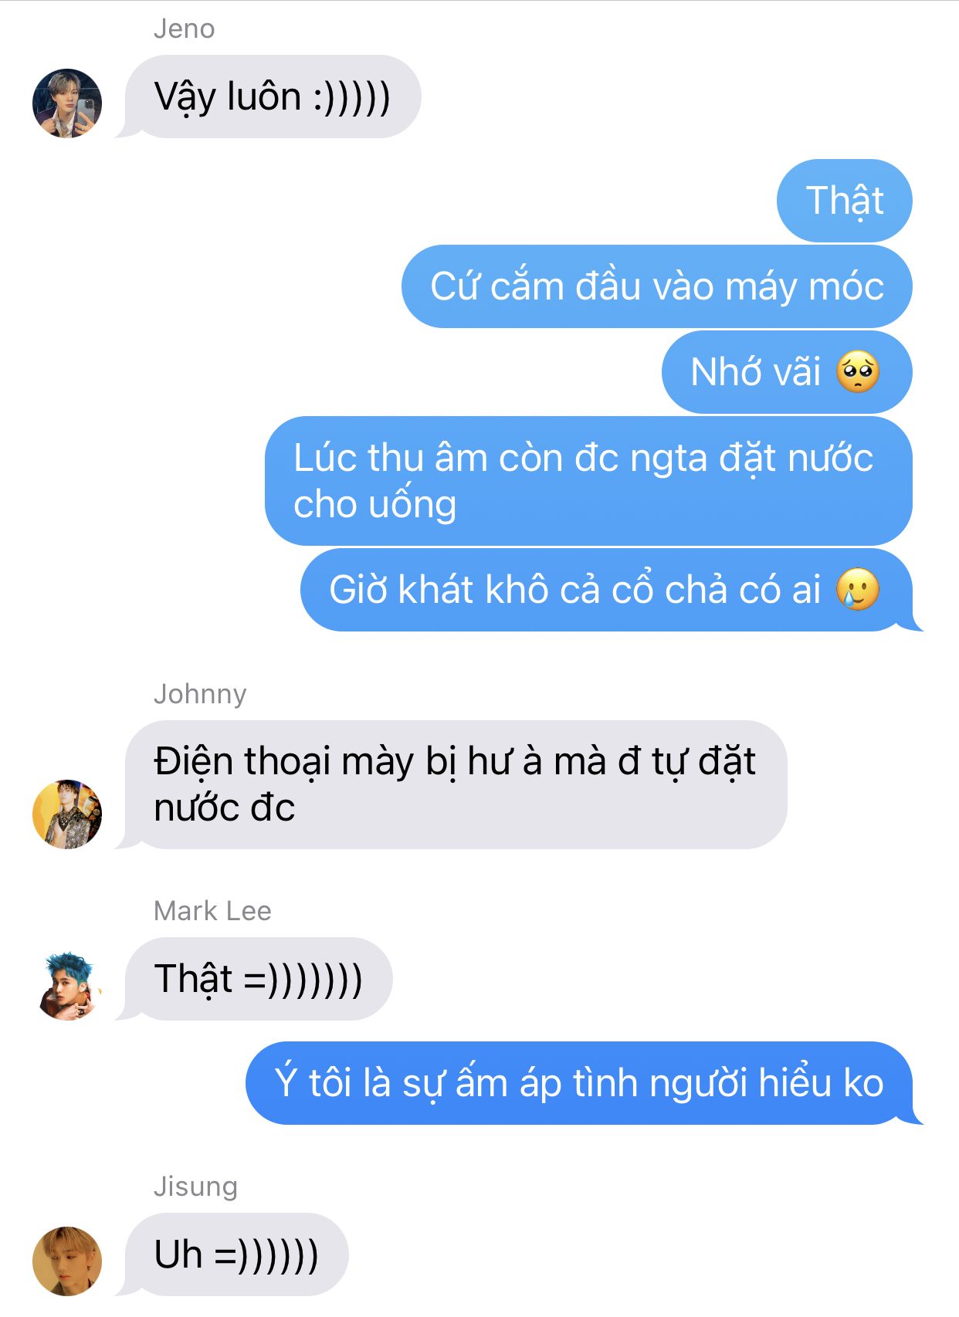Select the 'Nhớ vãi' message bubble
Screen dimensions: 959x1317
coord(787,372)
